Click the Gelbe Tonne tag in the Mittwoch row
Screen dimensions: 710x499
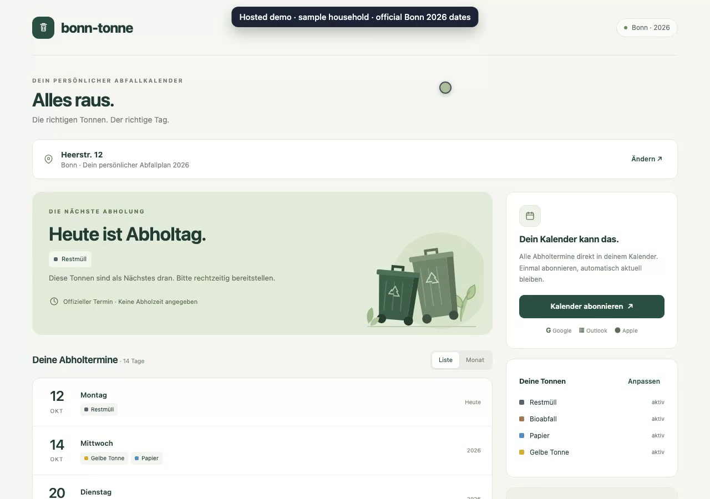104,458
